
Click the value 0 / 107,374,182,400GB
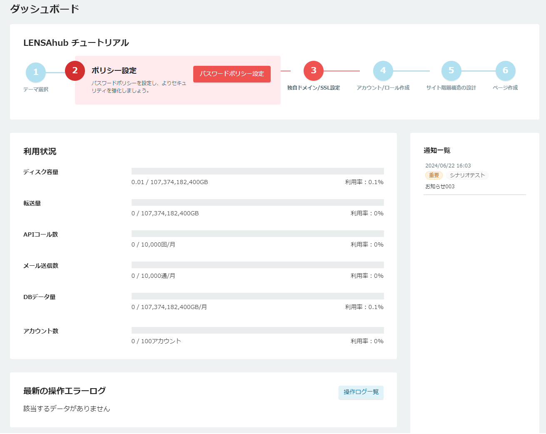(165, 213)
